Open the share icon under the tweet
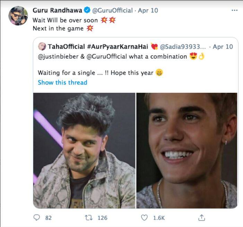 201,218
